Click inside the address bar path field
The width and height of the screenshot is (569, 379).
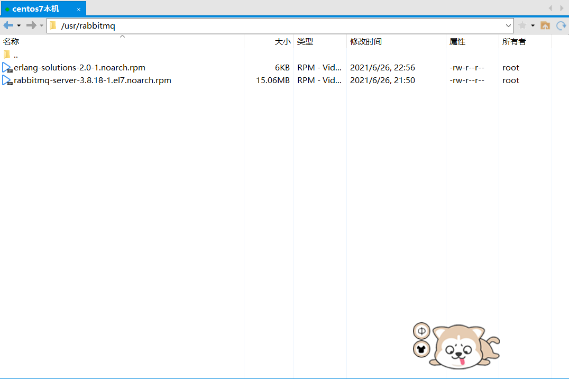212,25
